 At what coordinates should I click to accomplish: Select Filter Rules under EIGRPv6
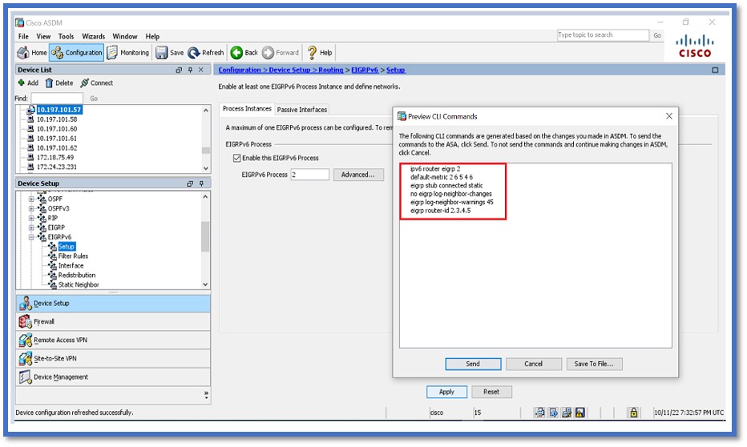pyautogui.click(x=73, y=256)
